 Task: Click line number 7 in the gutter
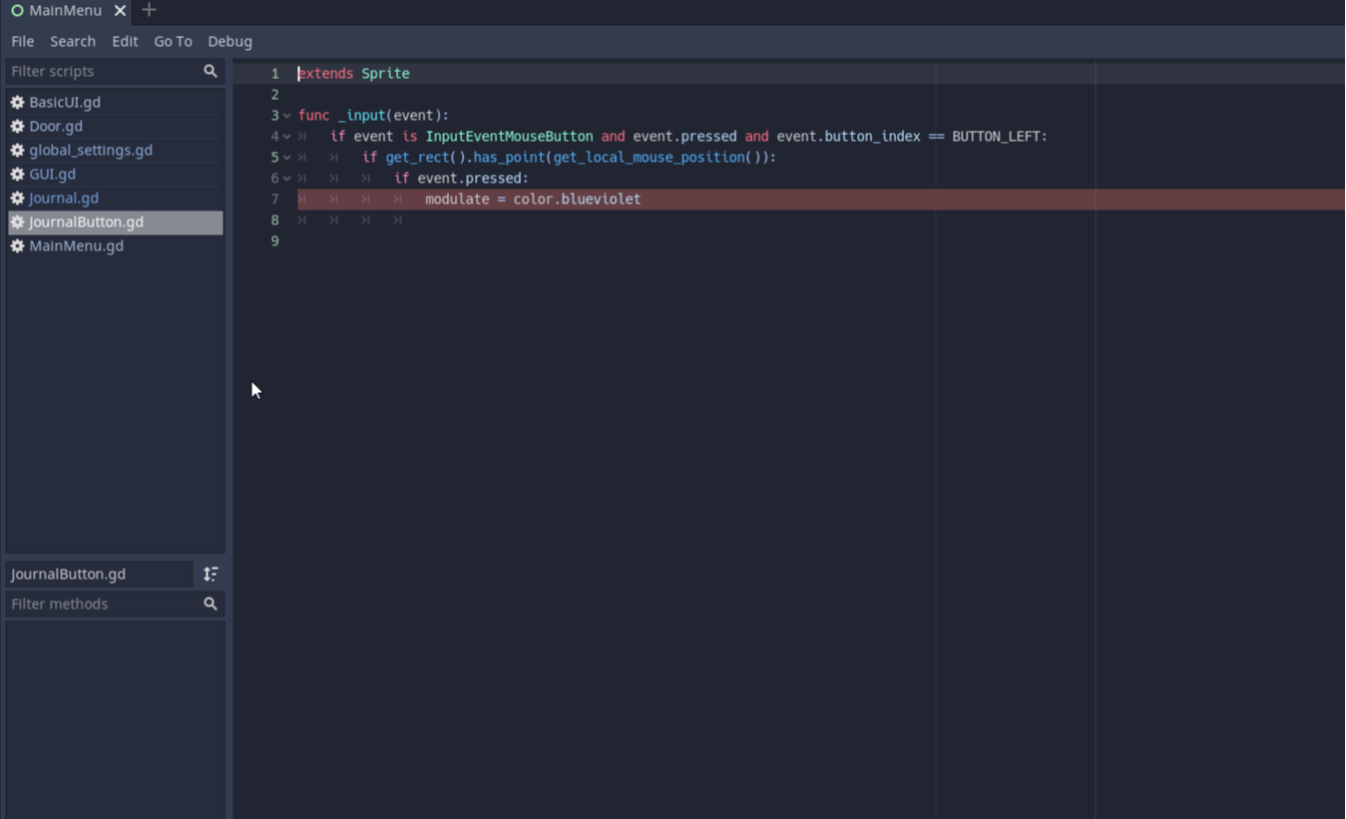click(x=274, y=200)
